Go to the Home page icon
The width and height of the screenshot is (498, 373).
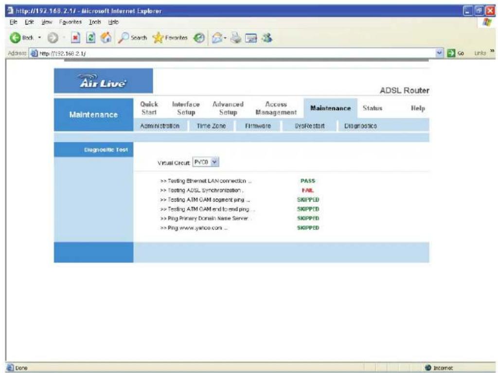(x=106, y=38)
